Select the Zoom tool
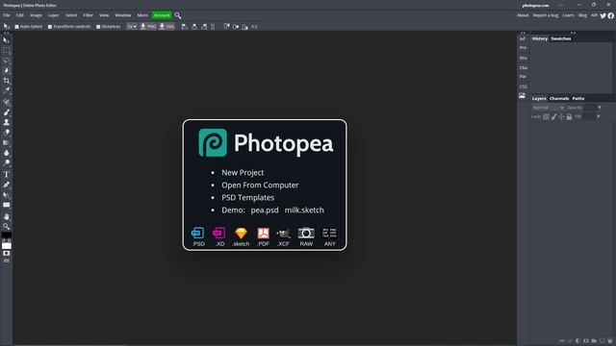The height and width of the screenshot is (346, 616). [x=7, y=227]
